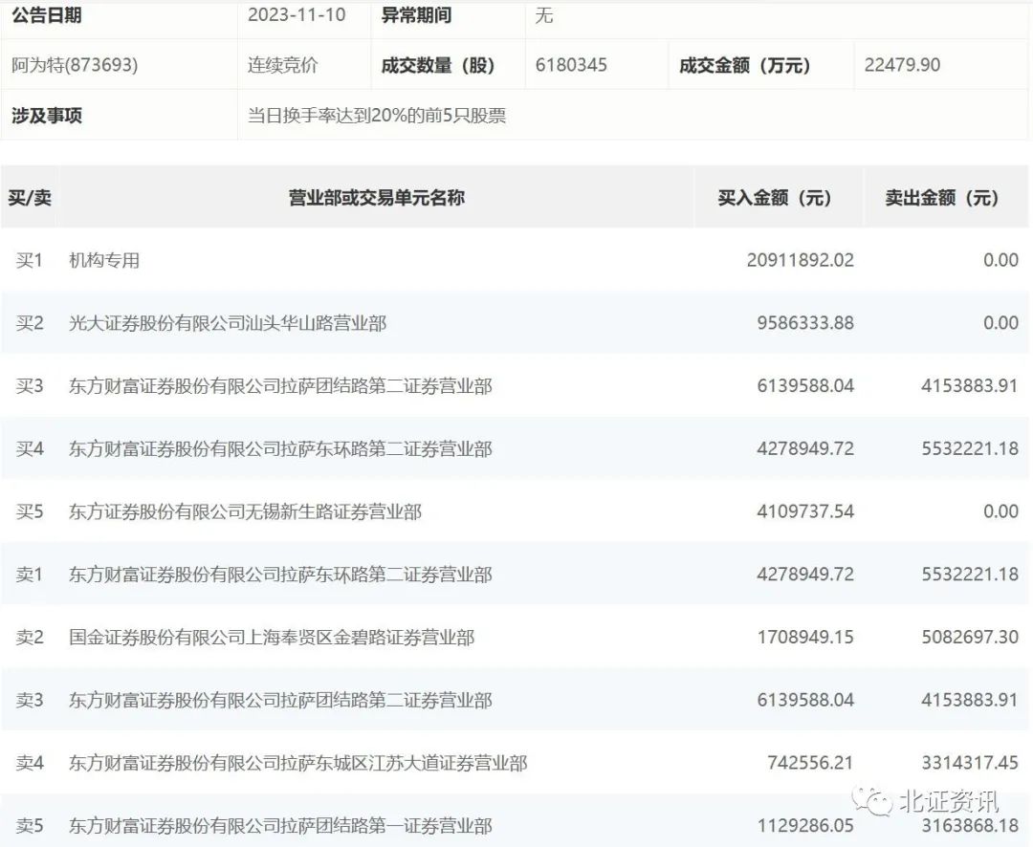The width and height of the screenshot is (1033, 847).
Task: Select buy amount 742556.21
Action: [810, 763]
